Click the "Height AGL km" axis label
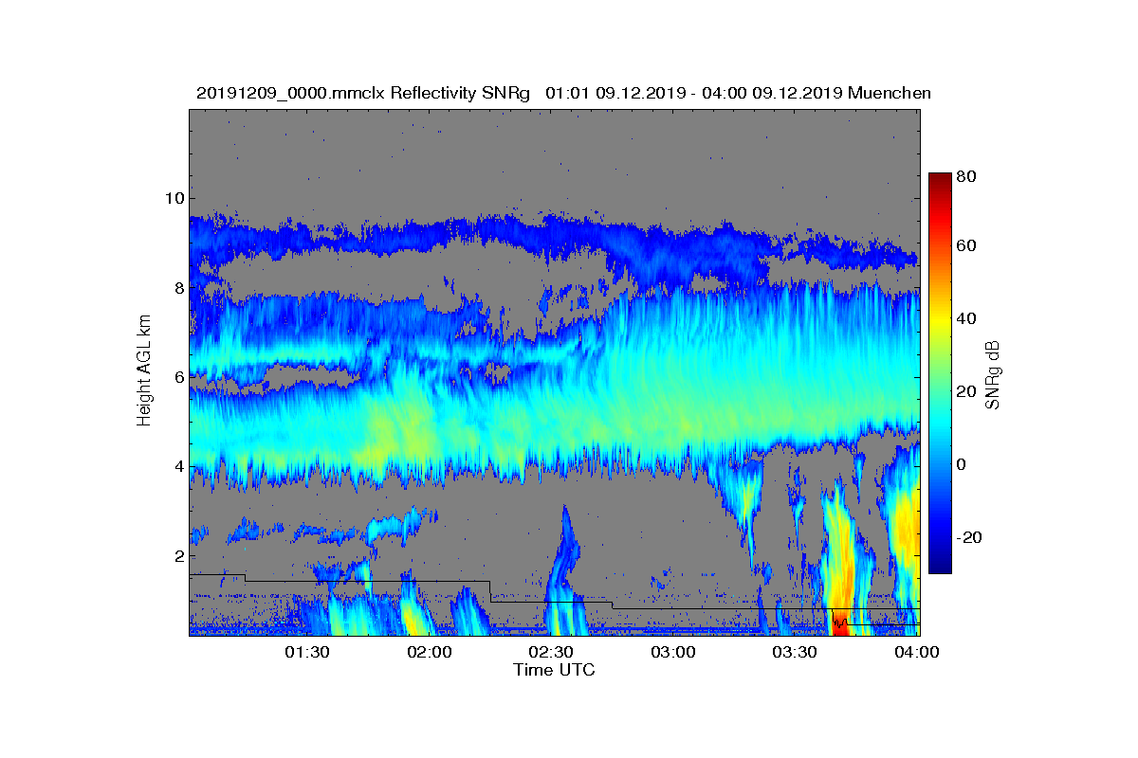1138x758 pixels. (x=144, y=372)
